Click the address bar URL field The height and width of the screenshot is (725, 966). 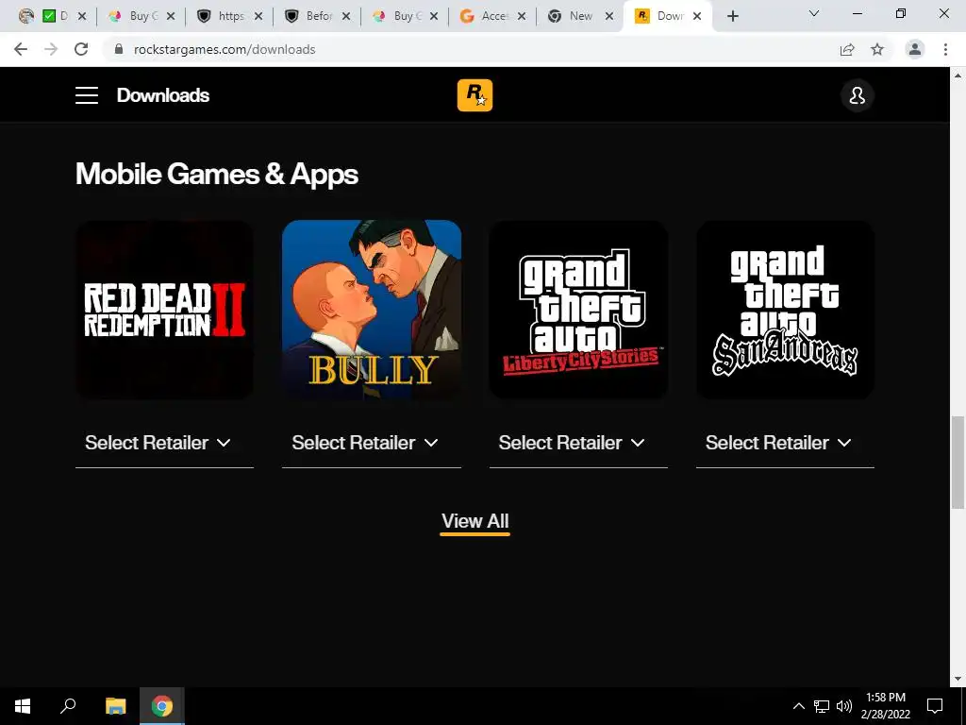pos(475,49)
